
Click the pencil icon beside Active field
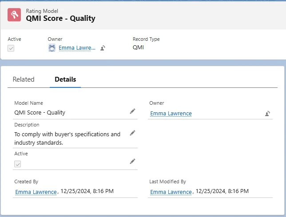point(132,161)
